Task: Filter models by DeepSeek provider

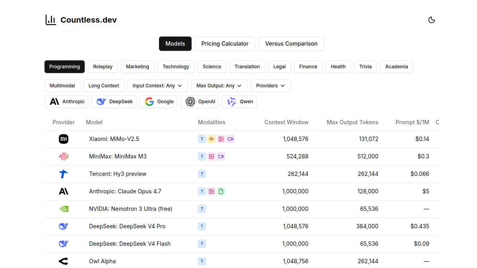Action: (114, 102)
